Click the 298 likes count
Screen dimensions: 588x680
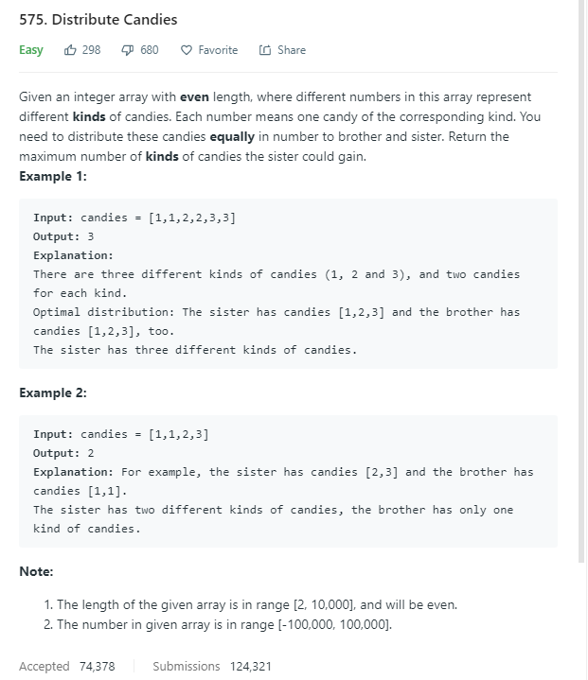click(91, 50)
